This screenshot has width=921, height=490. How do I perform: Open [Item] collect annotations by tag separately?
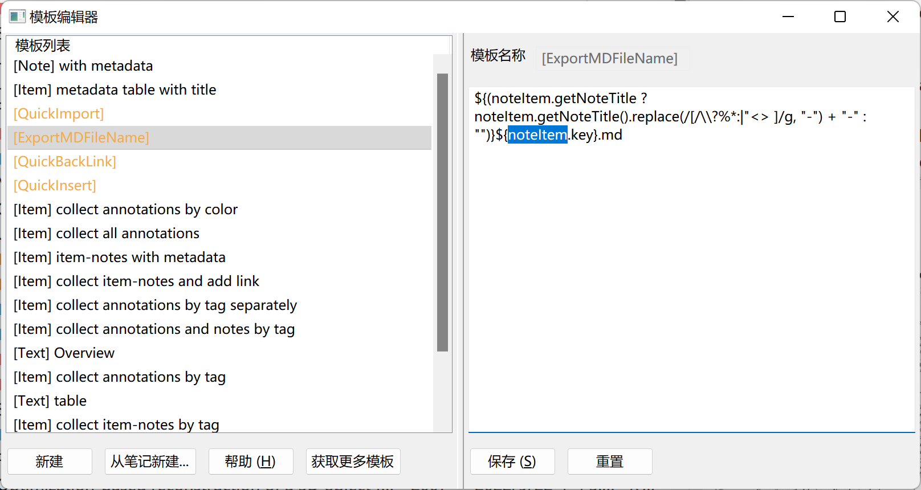pos(154,305)
